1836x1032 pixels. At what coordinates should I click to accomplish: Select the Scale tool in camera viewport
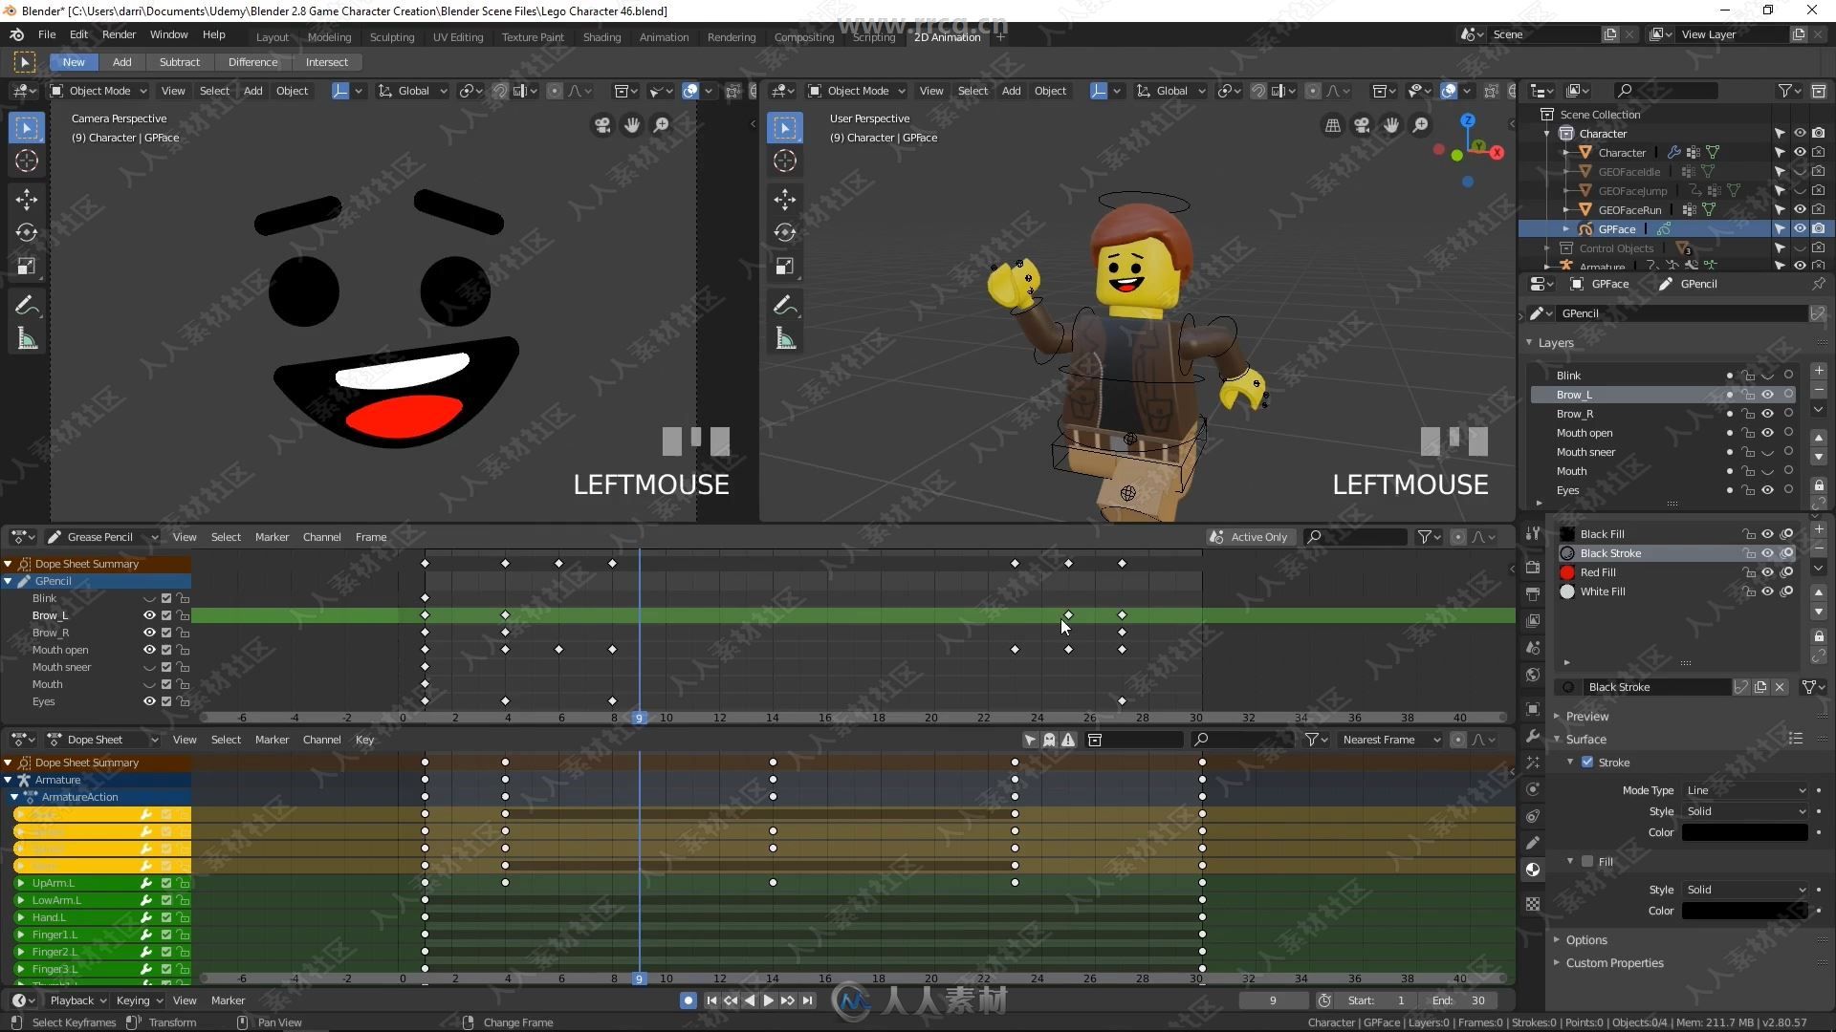[x=27, y=266]
